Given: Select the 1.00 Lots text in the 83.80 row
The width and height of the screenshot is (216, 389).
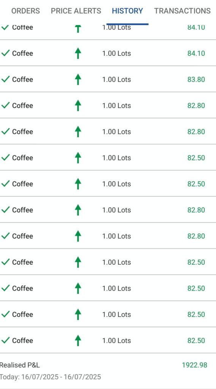Looking at the screenshot, I should [x=117, y=79].
